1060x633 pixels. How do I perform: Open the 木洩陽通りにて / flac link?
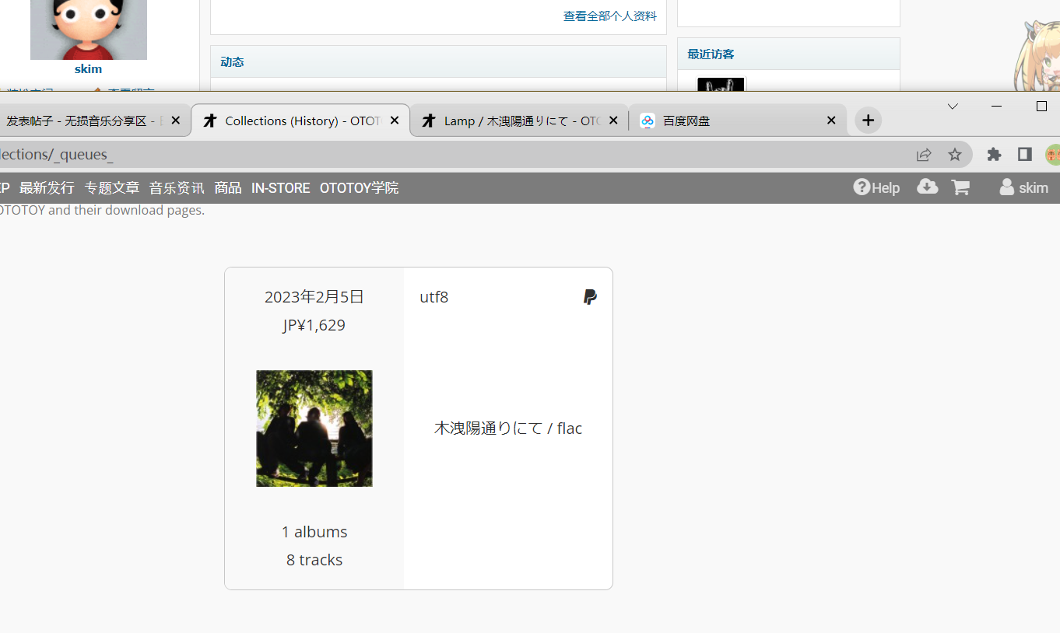click(508, 428)
